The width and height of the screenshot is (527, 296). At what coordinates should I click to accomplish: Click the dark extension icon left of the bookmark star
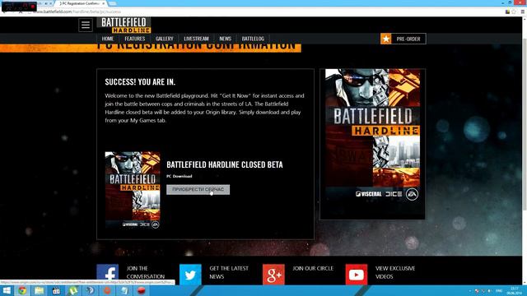pyautogui.click(x=507, y=12)
